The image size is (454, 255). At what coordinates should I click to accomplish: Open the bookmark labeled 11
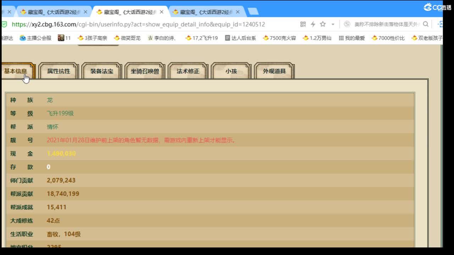pos(65,38)
